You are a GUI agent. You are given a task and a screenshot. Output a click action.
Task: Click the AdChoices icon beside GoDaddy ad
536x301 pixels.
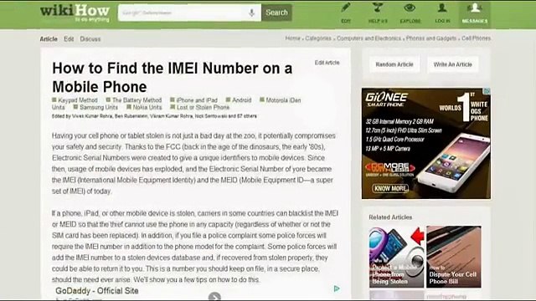(x=337, y=288)
